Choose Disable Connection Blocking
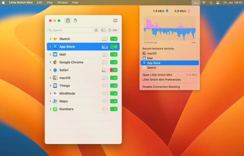 tap(170, 87)
